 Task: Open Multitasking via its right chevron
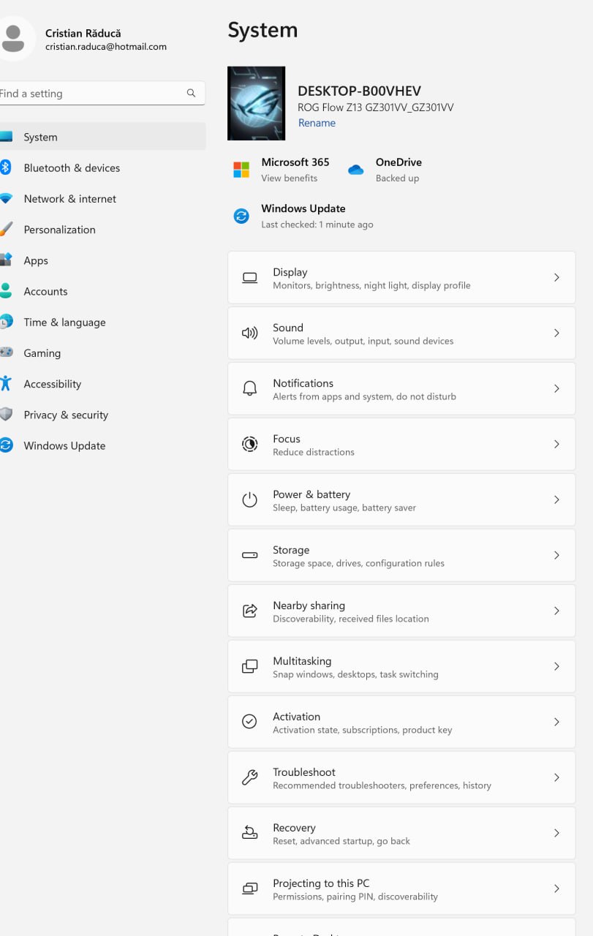[x=556, y=667]
